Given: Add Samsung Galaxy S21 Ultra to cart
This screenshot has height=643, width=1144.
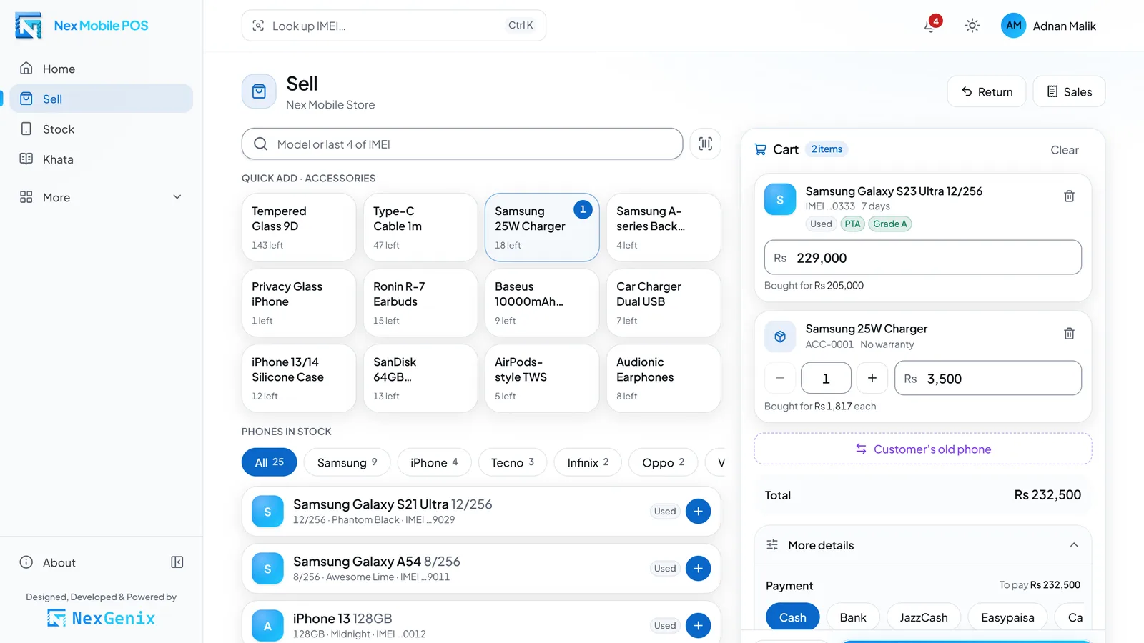Looking at the screenshot, I should pos(698,511).
